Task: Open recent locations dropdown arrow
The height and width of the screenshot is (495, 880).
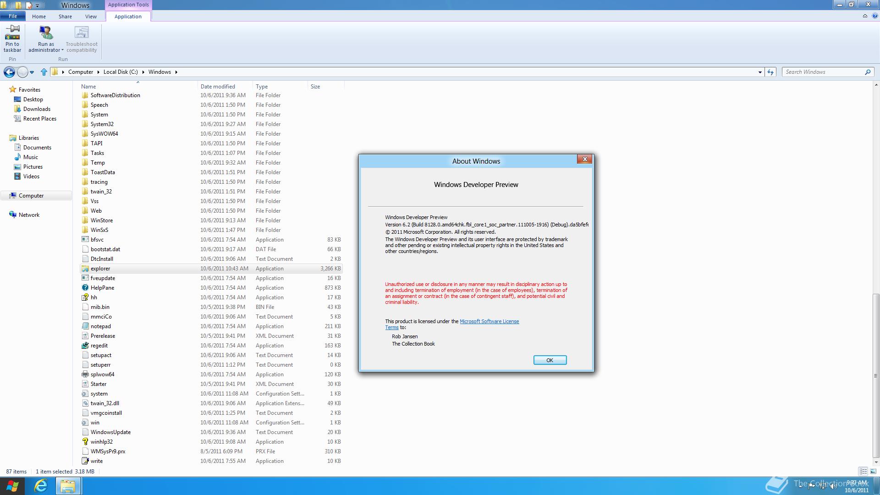Action: click(32, 72)
